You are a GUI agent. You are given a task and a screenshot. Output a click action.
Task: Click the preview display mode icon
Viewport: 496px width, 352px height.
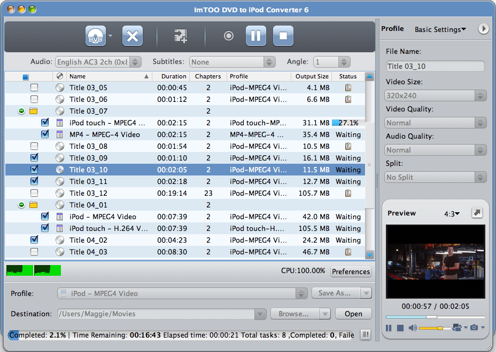click(x=457, y=327)
